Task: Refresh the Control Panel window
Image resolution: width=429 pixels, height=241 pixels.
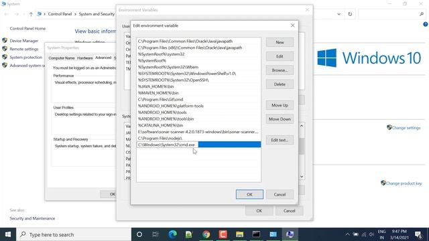Action: (350, 14)
